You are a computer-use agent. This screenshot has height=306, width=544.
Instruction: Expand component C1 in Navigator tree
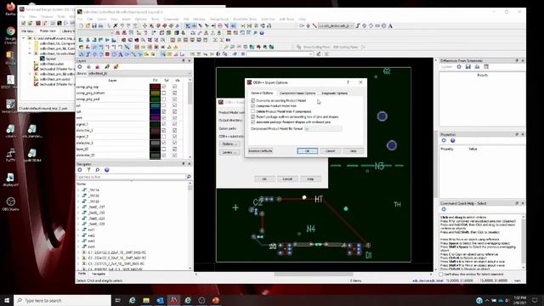(78, 252)
